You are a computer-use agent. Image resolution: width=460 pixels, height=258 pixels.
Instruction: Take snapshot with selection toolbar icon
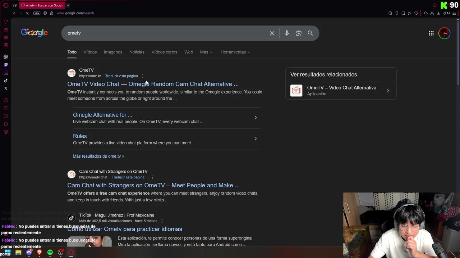(x=403, y=13)
